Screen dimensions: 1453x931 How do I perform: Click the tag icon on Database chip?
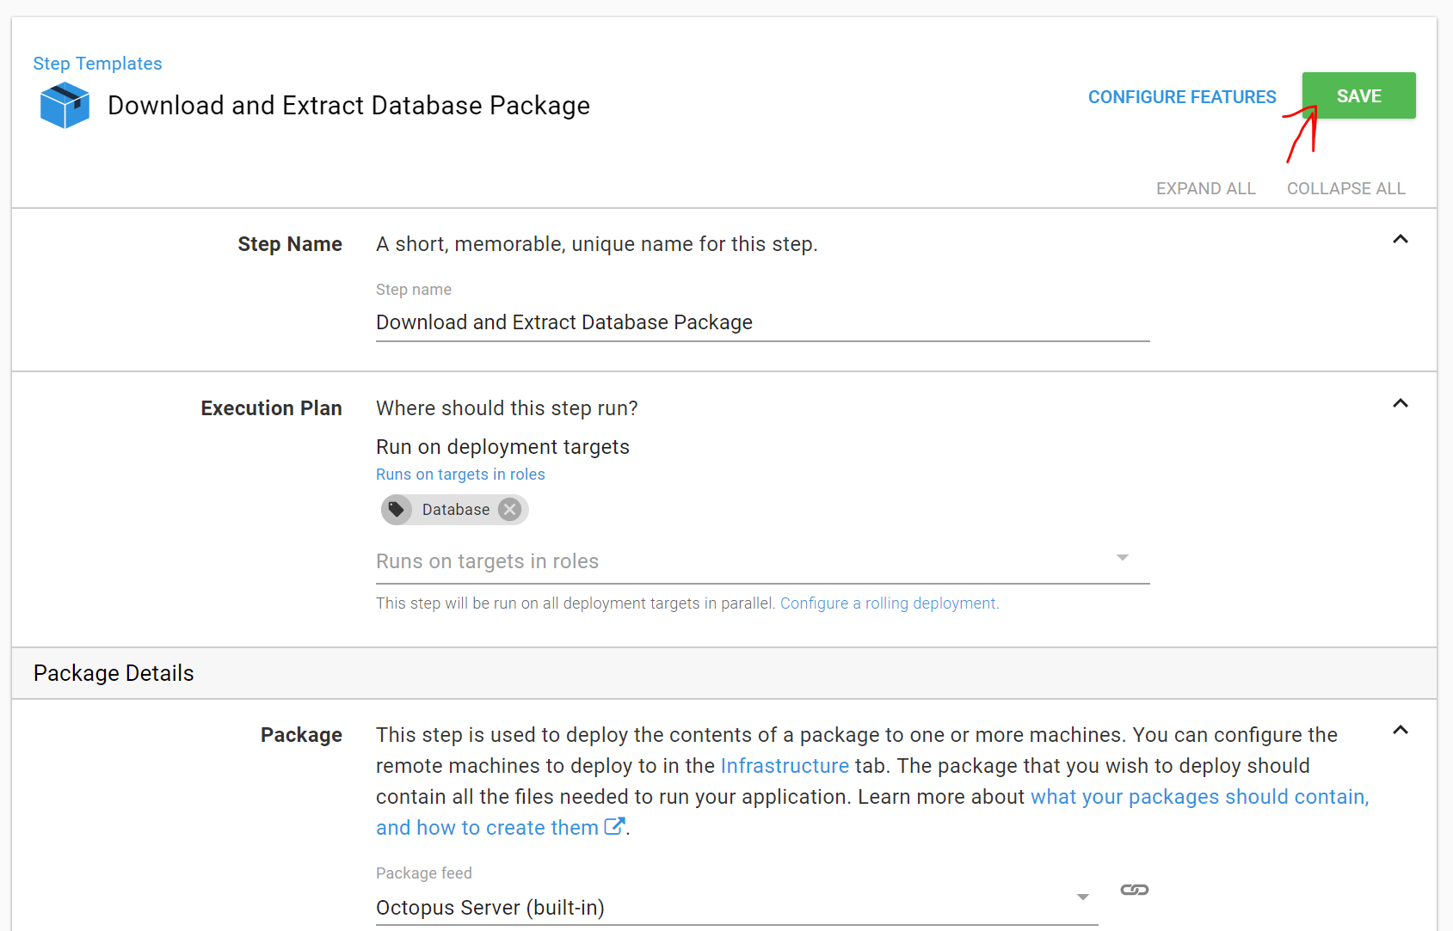point(397,510)
